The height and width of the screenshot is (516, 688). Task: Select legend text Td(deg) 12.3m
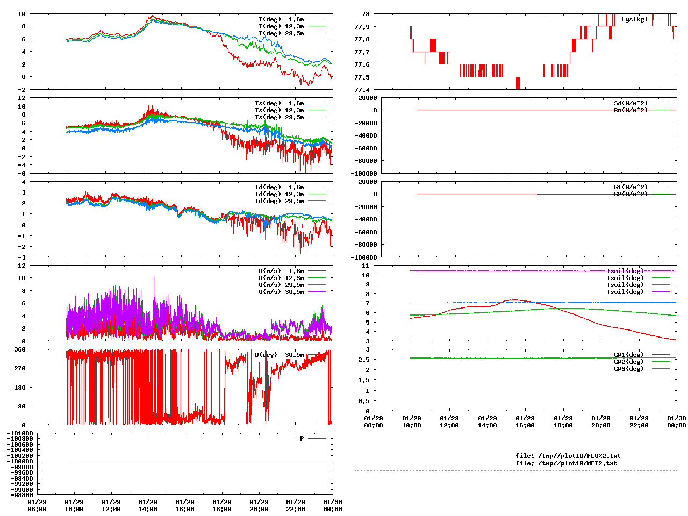279,194
